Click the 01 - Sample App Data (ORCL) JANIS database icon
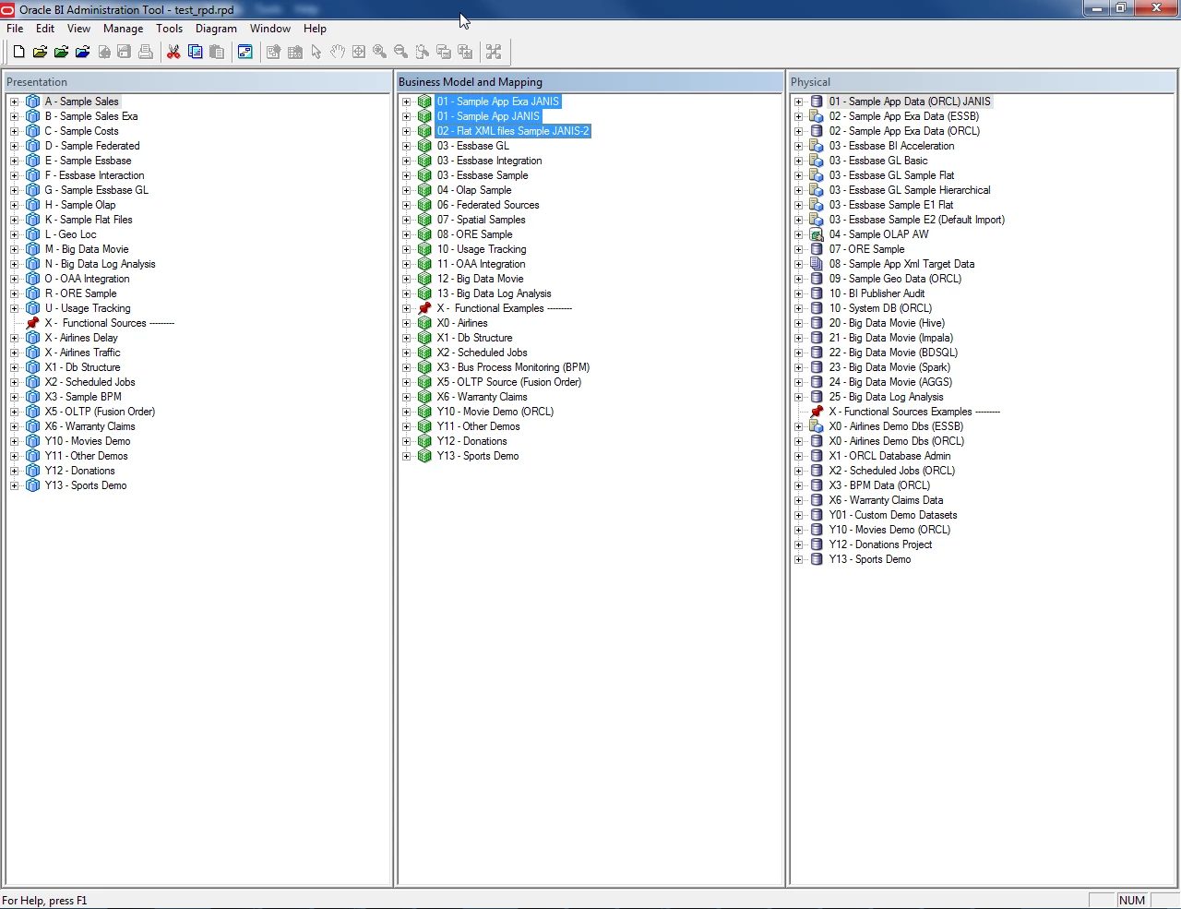Viewport: 1181px width, 909px height. click(817, 102)
